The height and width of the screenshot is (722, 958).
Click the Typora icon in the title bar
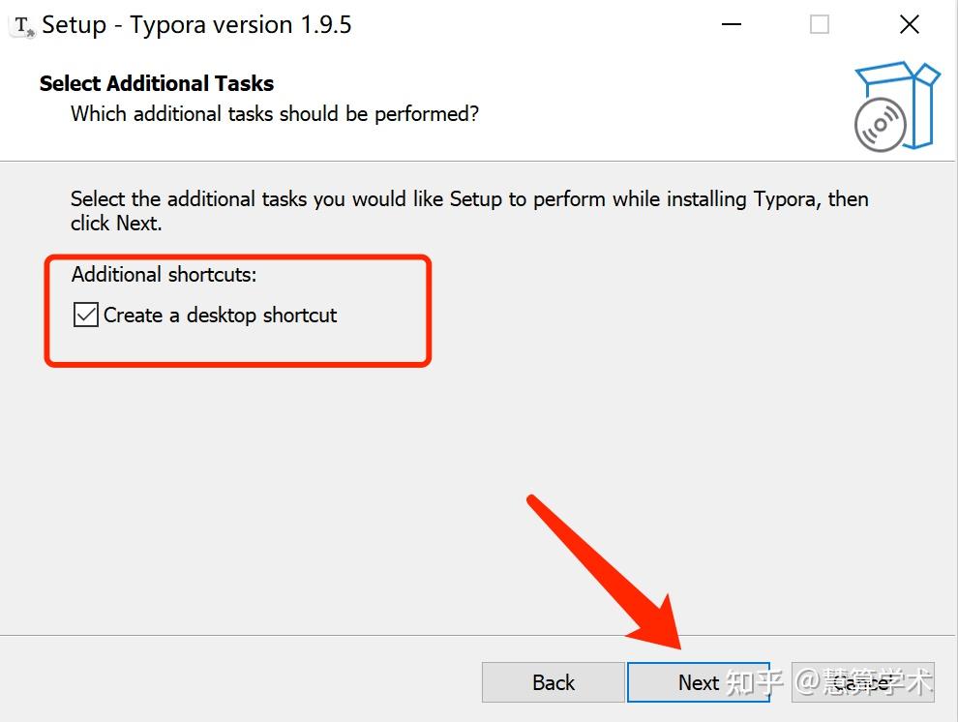click(x=23, y=25)
